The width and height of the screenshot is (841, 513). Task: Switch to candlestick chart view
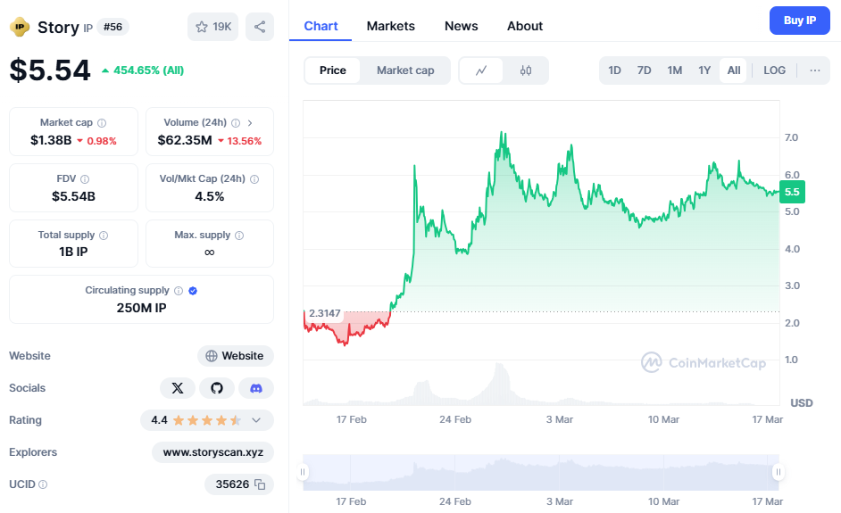[x=526, y=70]
